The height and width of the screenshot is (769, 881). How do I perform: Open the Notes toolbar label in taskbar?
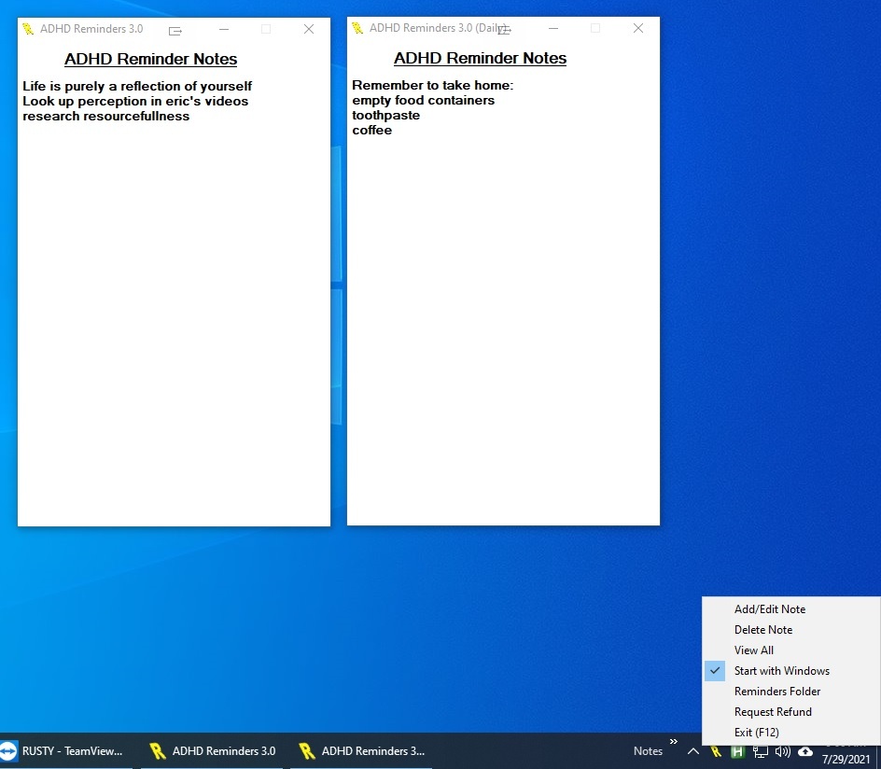[648, 751]
